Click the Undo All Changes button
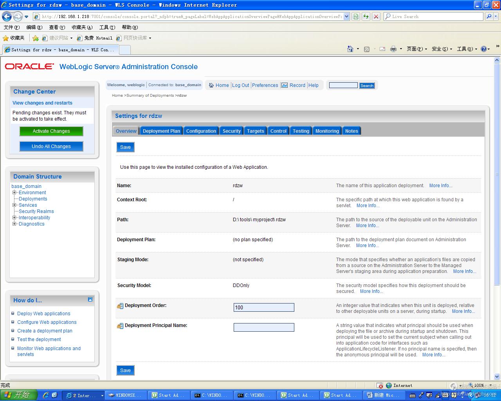Screen dimensions: 501x401 click(x=51, y=146)
